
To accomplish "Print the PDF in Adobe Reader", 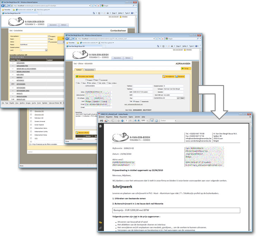I will (x=102, y=121).
